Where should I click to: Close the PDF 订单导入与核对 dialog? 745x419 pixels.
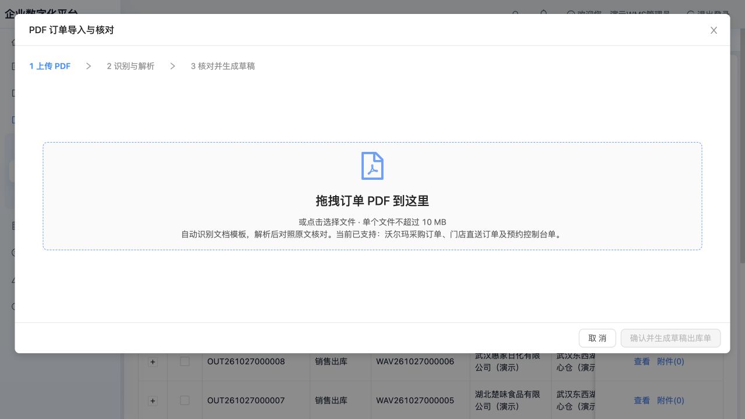[x=714, y=30]
